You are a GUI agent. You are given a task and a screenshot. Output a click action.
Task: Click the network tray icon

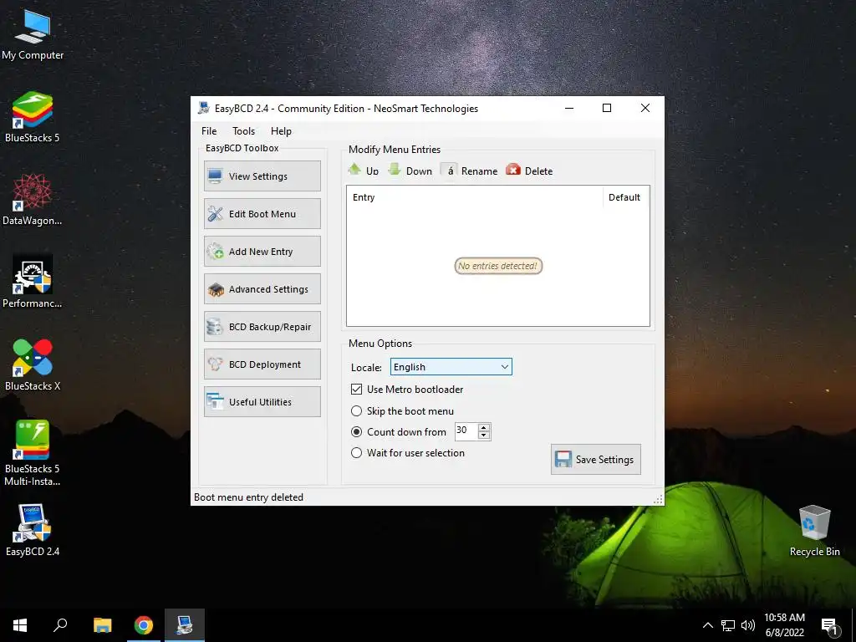tap(728, 625)
